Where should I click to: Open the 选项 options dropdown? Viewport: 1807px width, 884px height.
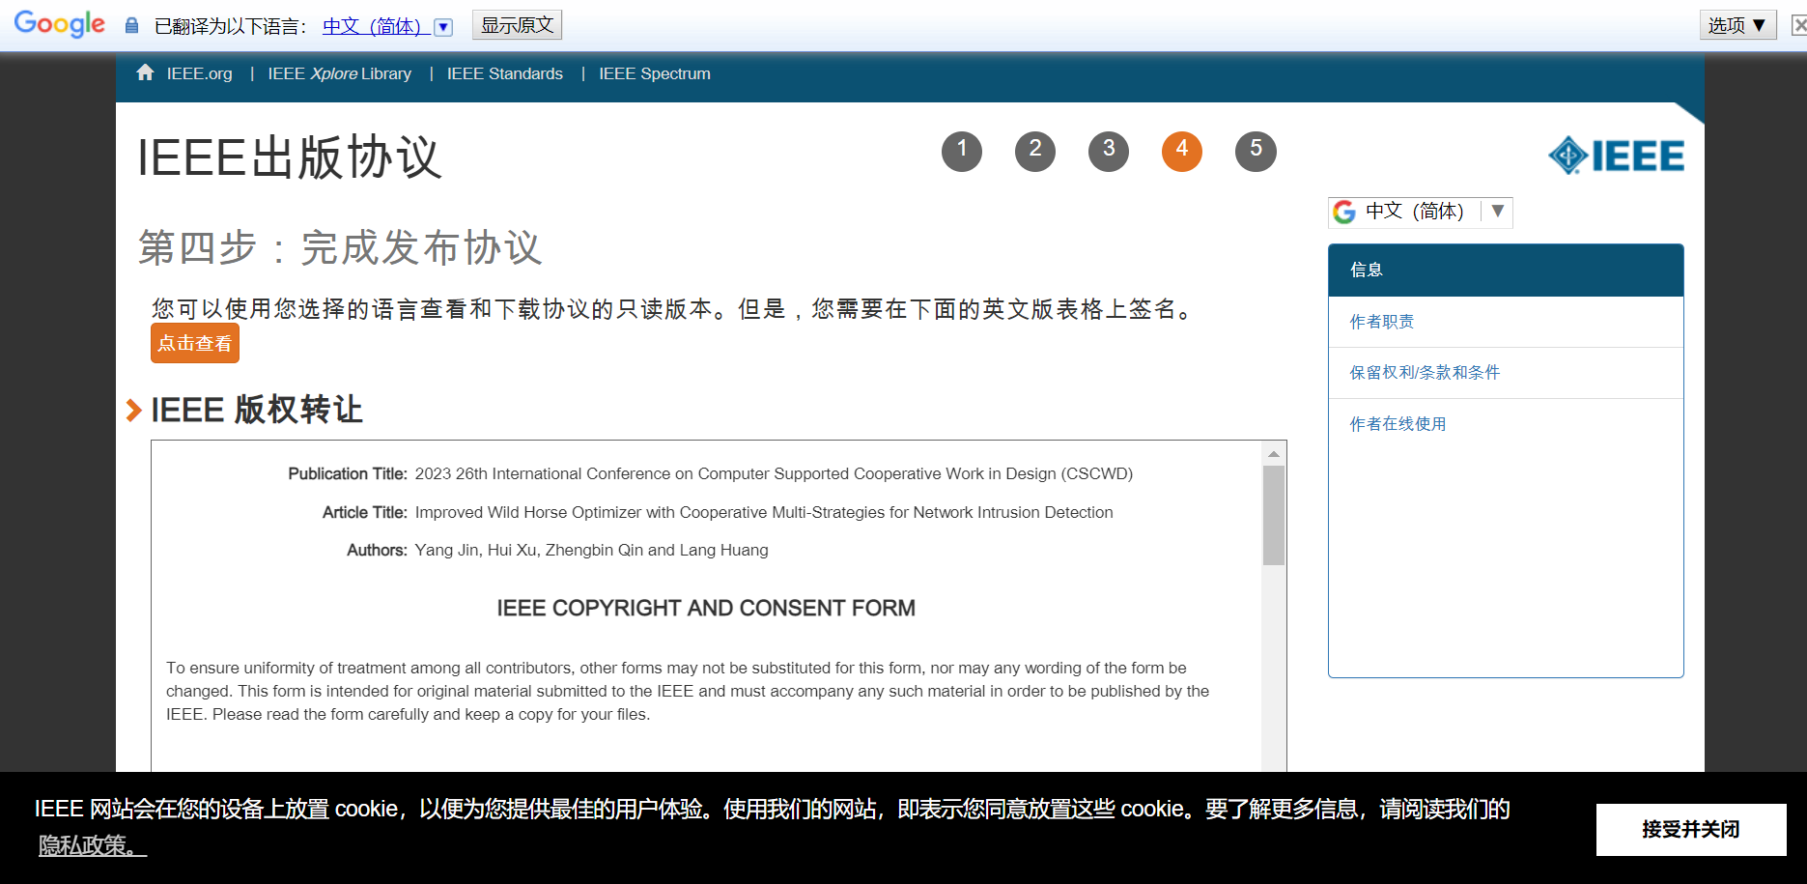(1737, 25)
